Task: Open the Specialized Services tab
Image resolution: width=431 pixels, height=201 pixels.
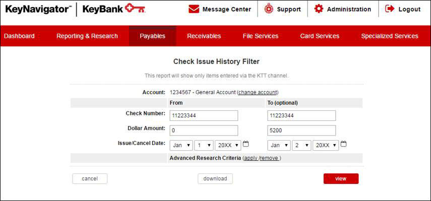Action: [390, 36]
